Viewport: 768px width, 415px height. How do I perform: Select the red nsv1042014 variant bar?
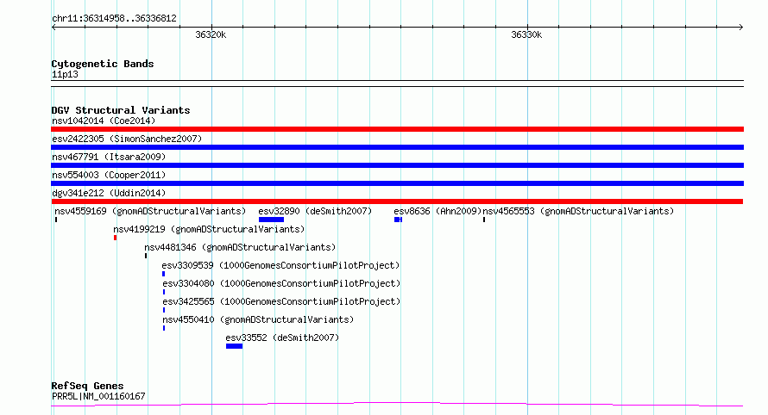coord(397,129)
